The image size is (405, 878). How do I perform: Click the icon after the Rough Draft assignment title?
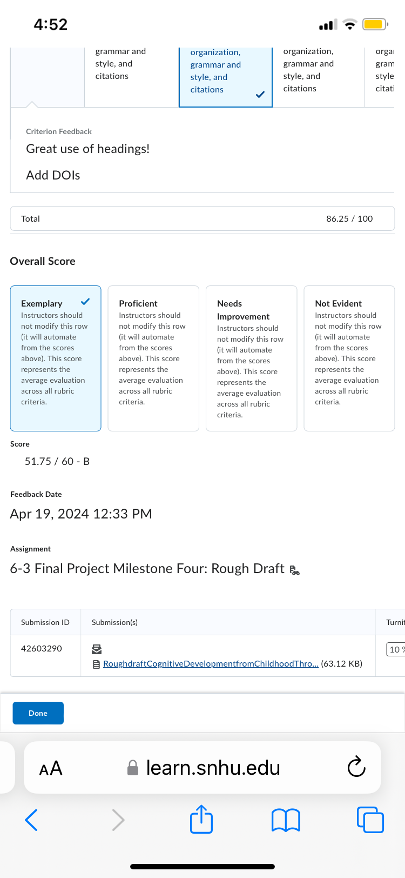pos(294,570)
